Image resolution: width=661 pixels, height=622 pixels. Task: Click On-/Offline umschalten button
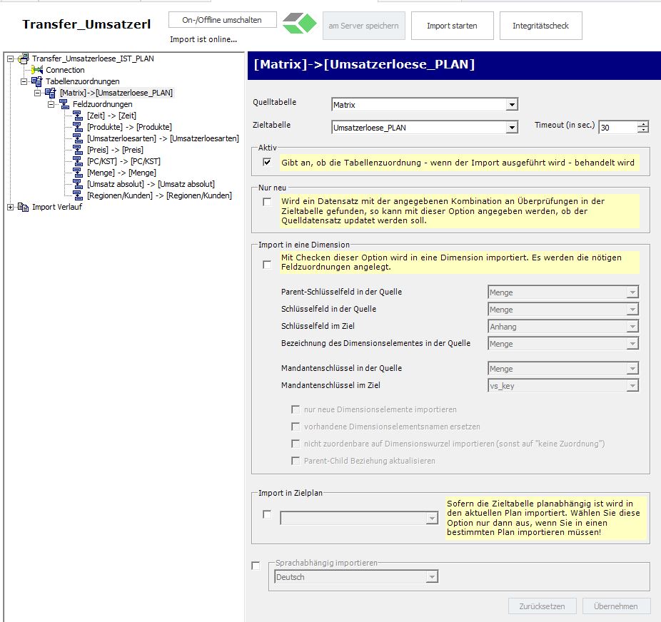(223, 20)
